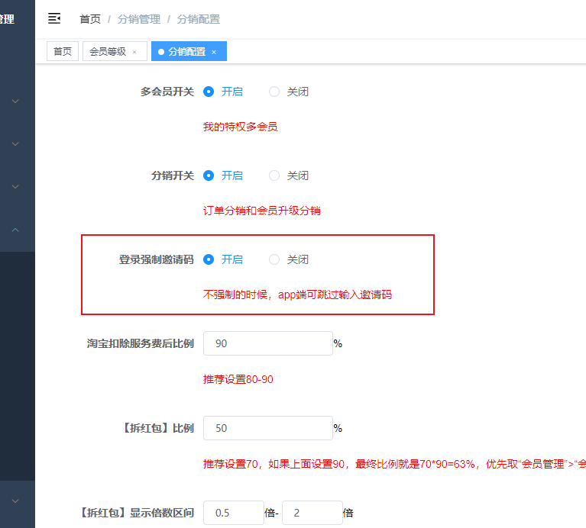Toggle the sidebar collapse hamburger icon
The width and height of the screenshot is (586, 528).
tap(54, 18)
